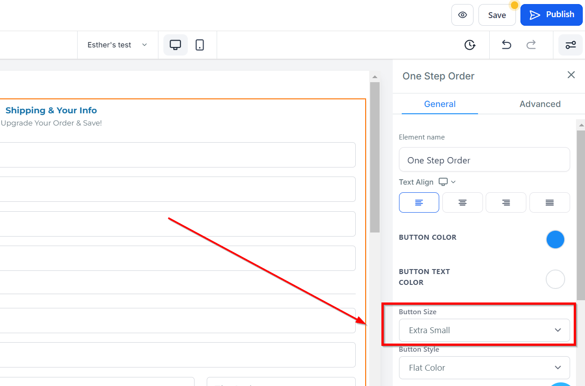
Task: Justify the text alignment
Action: (x=550, y=203)
